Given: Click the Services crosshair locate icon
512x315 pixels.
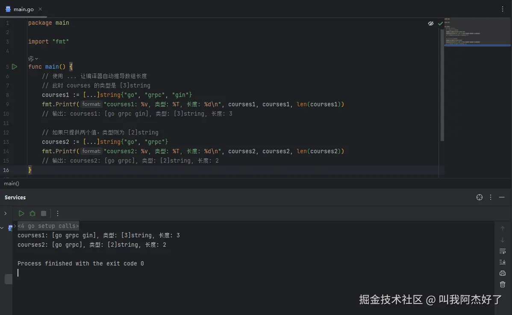Looking at the screenshot, I should (x=480, y=197).
